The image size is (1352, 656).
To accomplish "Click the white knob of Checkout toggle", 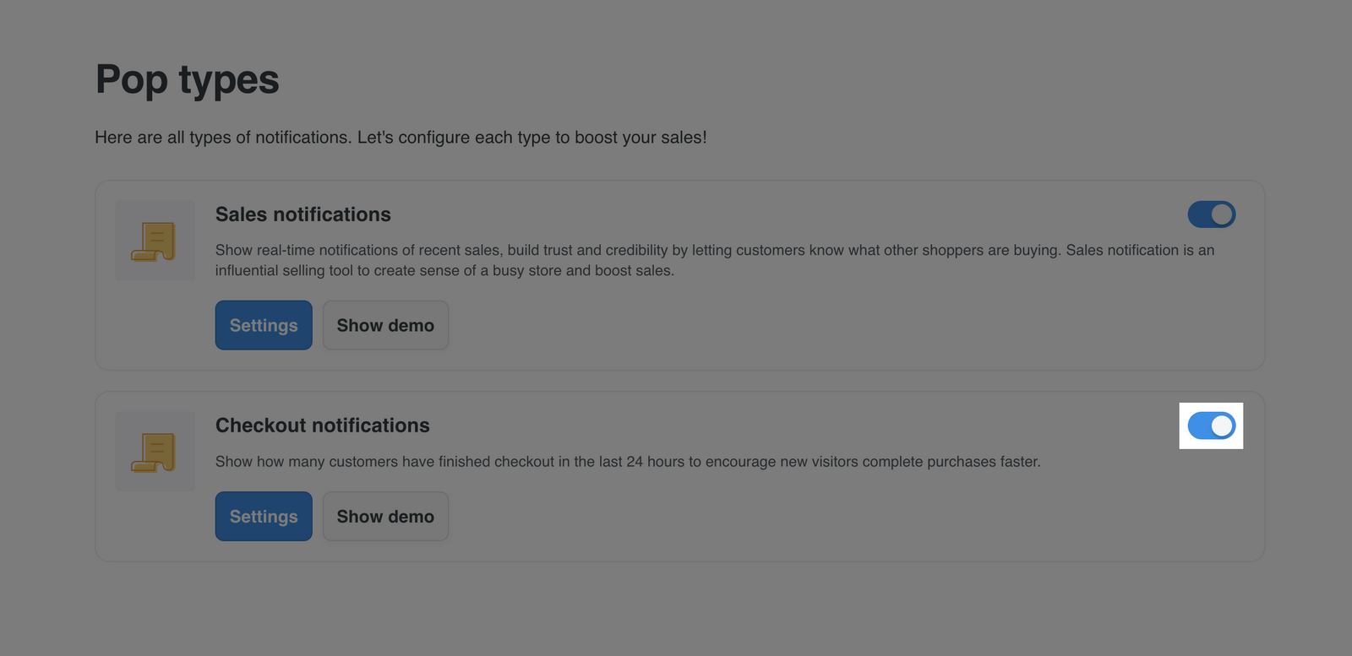I will [1222, 426].
